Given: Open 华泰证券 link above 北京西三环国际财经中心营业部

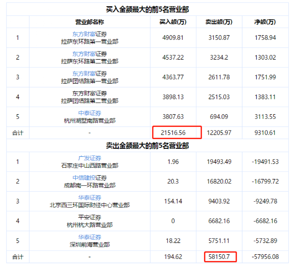Looking at the screenshot, I should click(90, 198).
